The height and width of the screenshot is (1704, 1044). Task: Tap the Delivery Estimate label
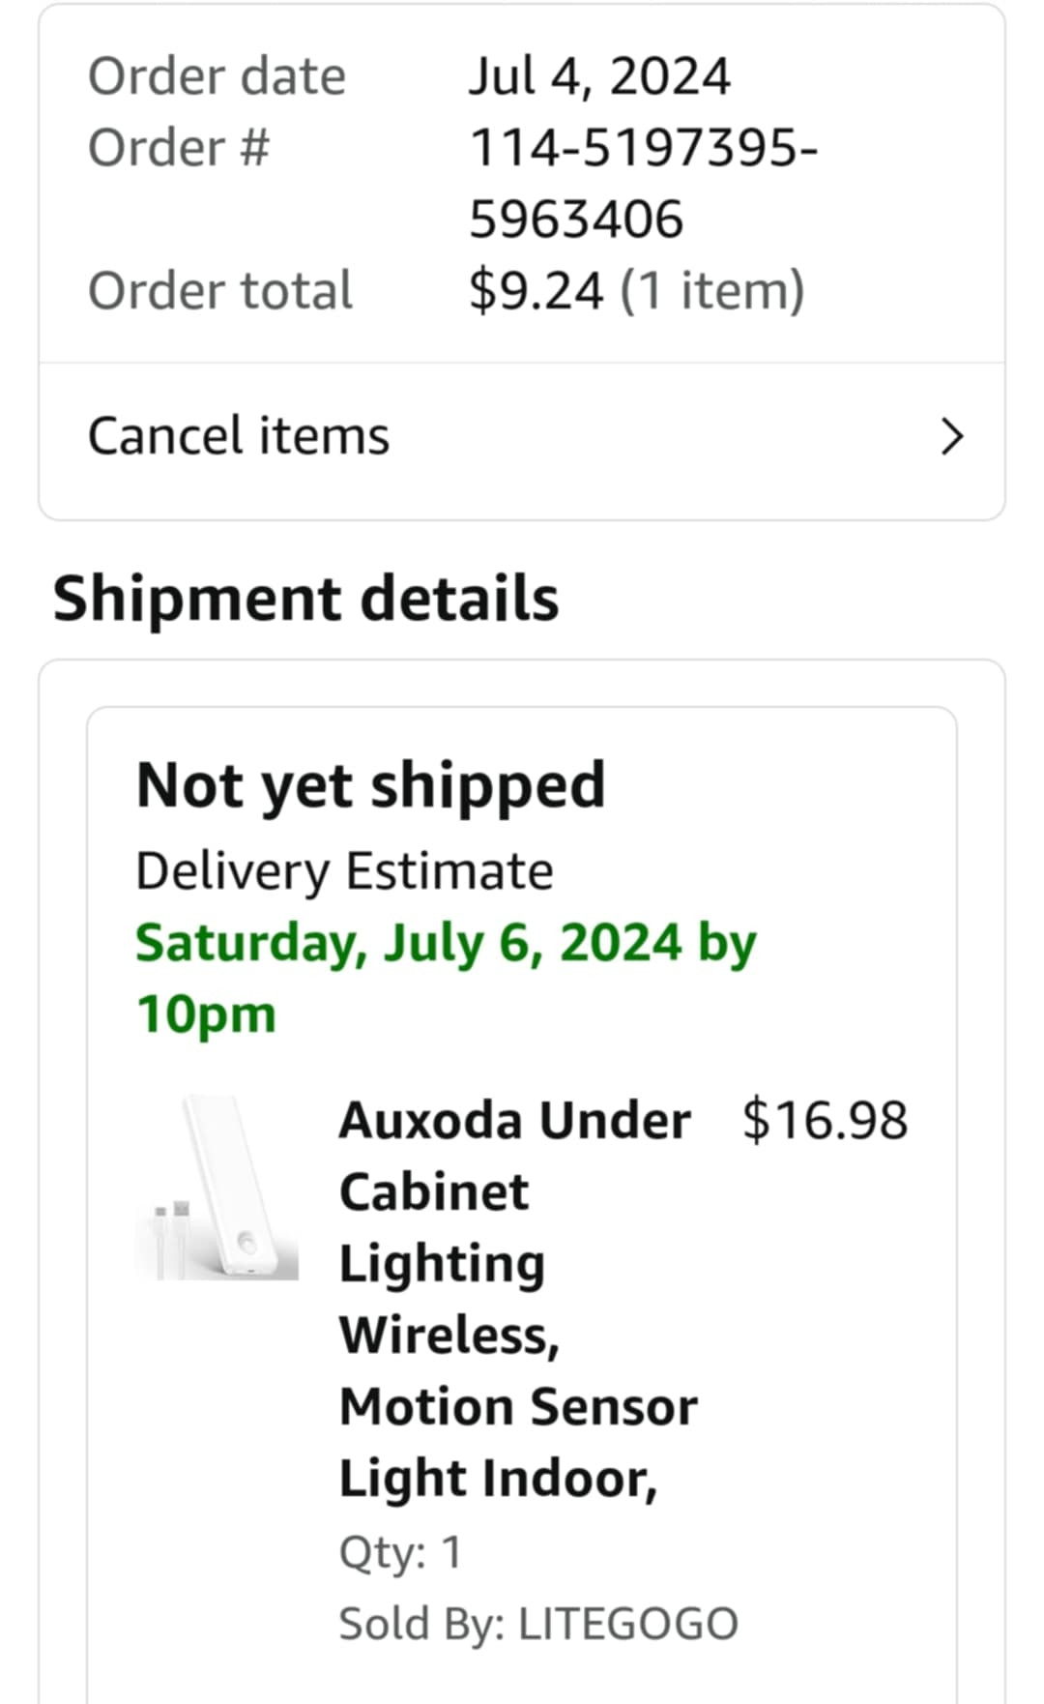(344, 871)
